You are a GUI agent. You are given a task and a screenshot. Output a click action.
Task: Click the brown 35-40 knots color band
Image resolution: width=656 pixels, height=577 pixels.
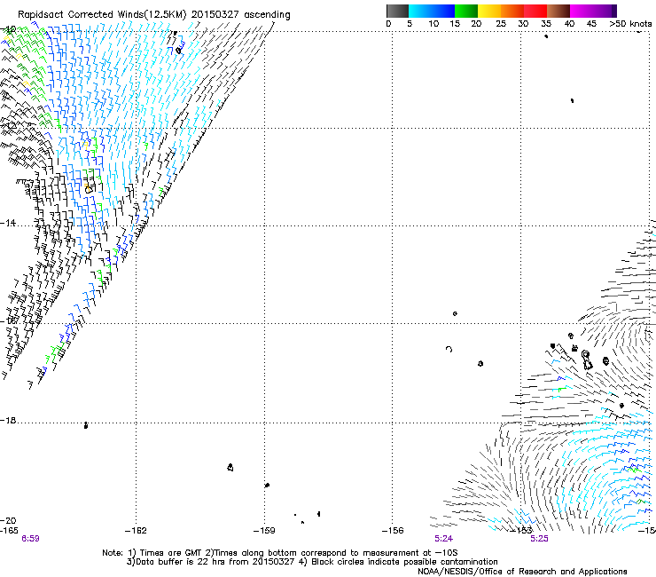[x=558, y=11]
